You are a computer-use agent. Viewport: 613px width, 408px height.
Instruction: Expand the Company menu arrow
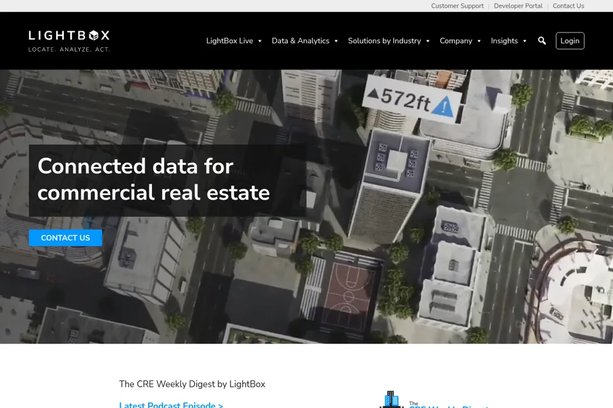pyautogui.click(x=479, y=41)
